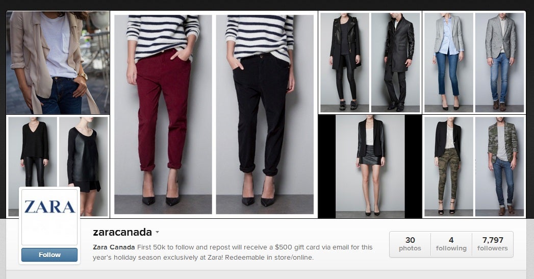Open the beige blazer white tee photo
534x279 pixels.
[58, 62]
